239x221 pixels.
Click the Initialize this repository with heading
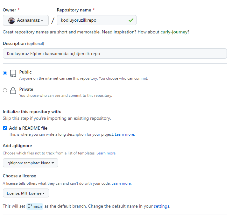click(x=32, y=112)
